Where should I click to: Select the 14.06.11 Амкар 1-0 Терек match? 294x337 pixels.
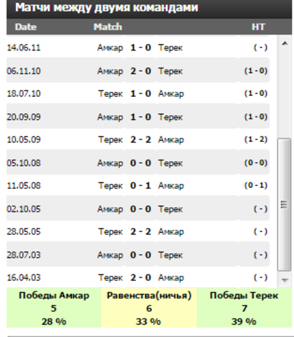138,47
